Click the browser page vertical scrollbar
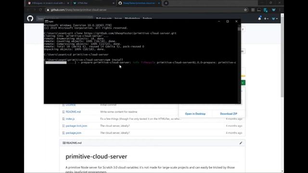 (x=282, y=57)
